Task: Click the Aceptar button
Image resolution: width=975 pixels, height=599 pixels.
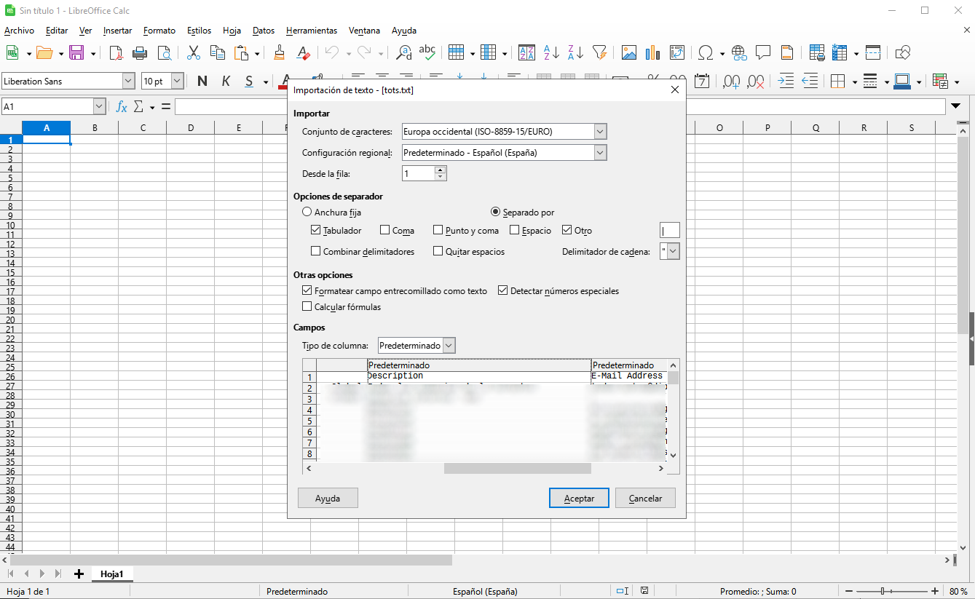Action: pos(579,498)
